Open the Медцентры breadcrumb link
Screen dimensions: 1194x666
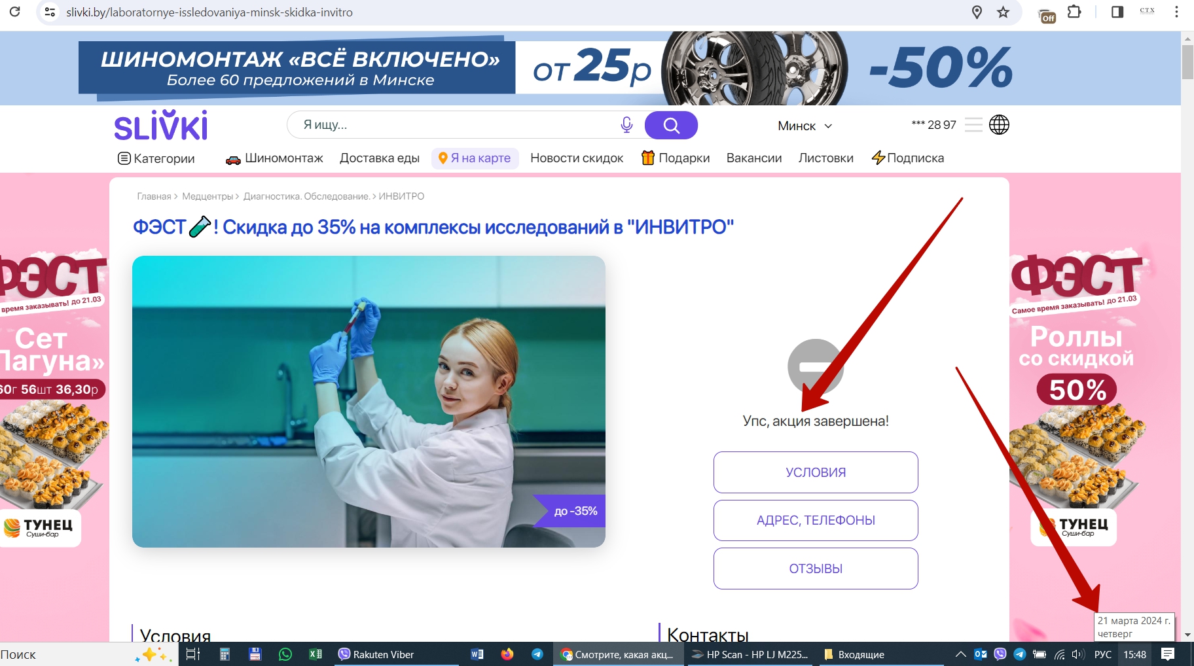pyautogui.click(x=207, y=196)
